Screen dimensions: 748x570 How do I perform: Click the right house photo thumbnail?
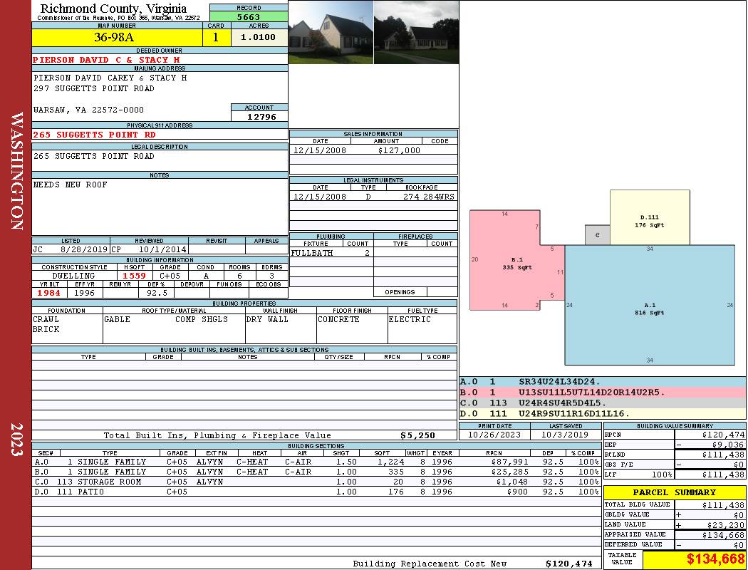[x=417, y=32]
